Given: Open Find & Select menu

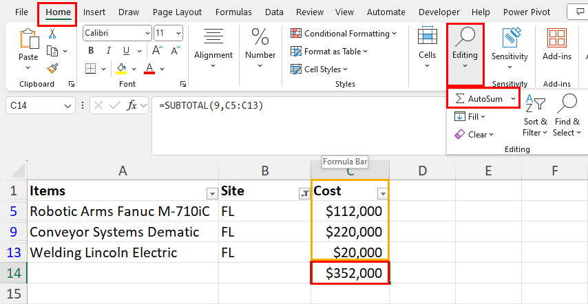Looking at the screenshot, I should 567,116.
